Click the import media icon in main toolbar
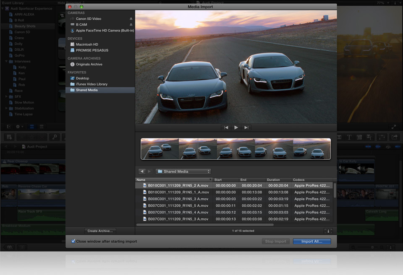 (x=9, y=137)
